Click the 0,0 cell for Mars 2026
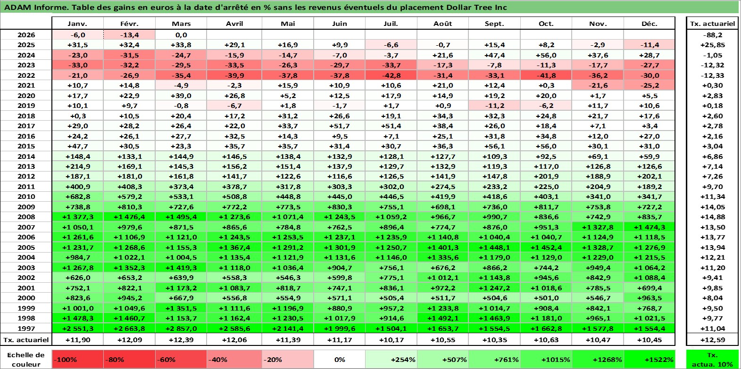 tap(181, 35)
